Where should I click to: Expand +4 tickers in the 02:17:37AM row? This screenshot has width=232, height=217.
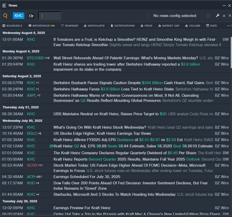(x=37, y=183)
